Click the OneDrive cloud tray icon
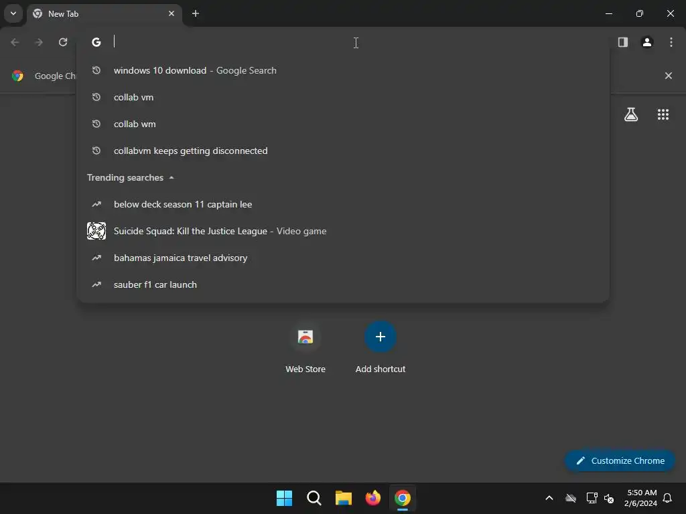The height and width of the screenshot is (514, 686). pos(571,498)
